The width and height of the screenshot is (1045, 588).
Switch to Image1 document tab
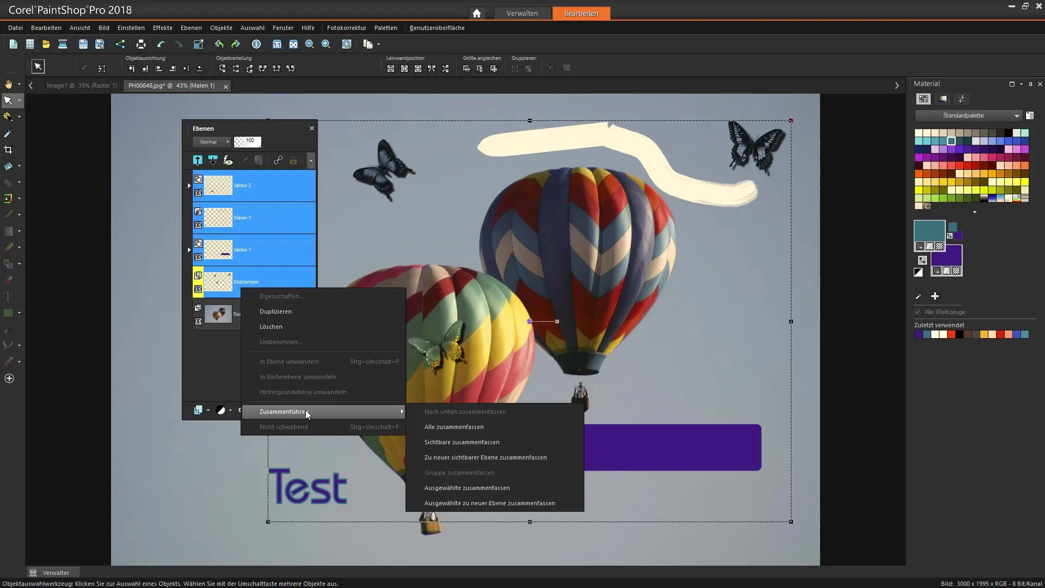pyautogui.click(x=82, y=85)
